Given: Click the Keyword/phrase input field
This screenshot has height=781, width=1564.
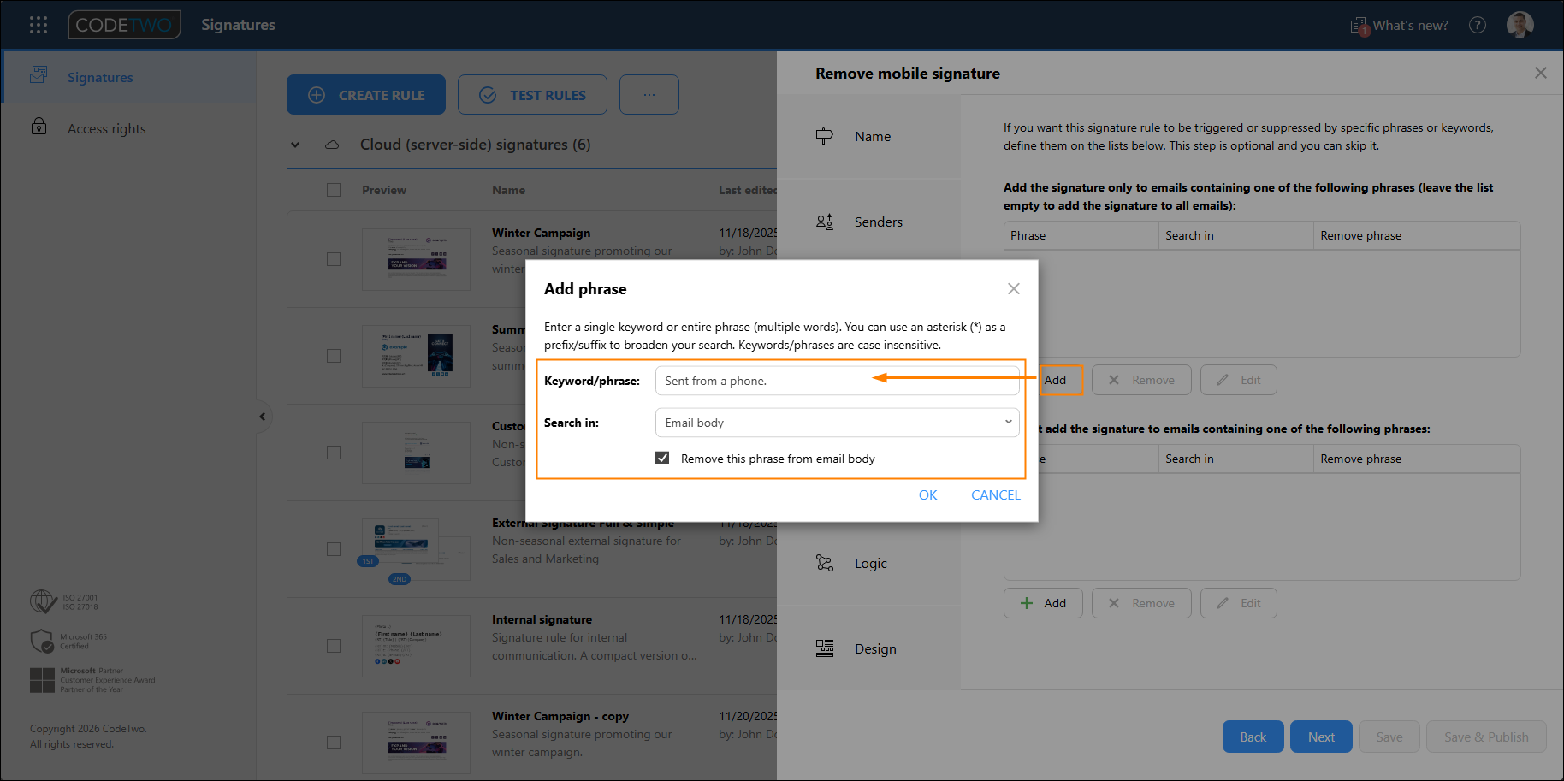Looking at the screenshot, I should (837, 381).
